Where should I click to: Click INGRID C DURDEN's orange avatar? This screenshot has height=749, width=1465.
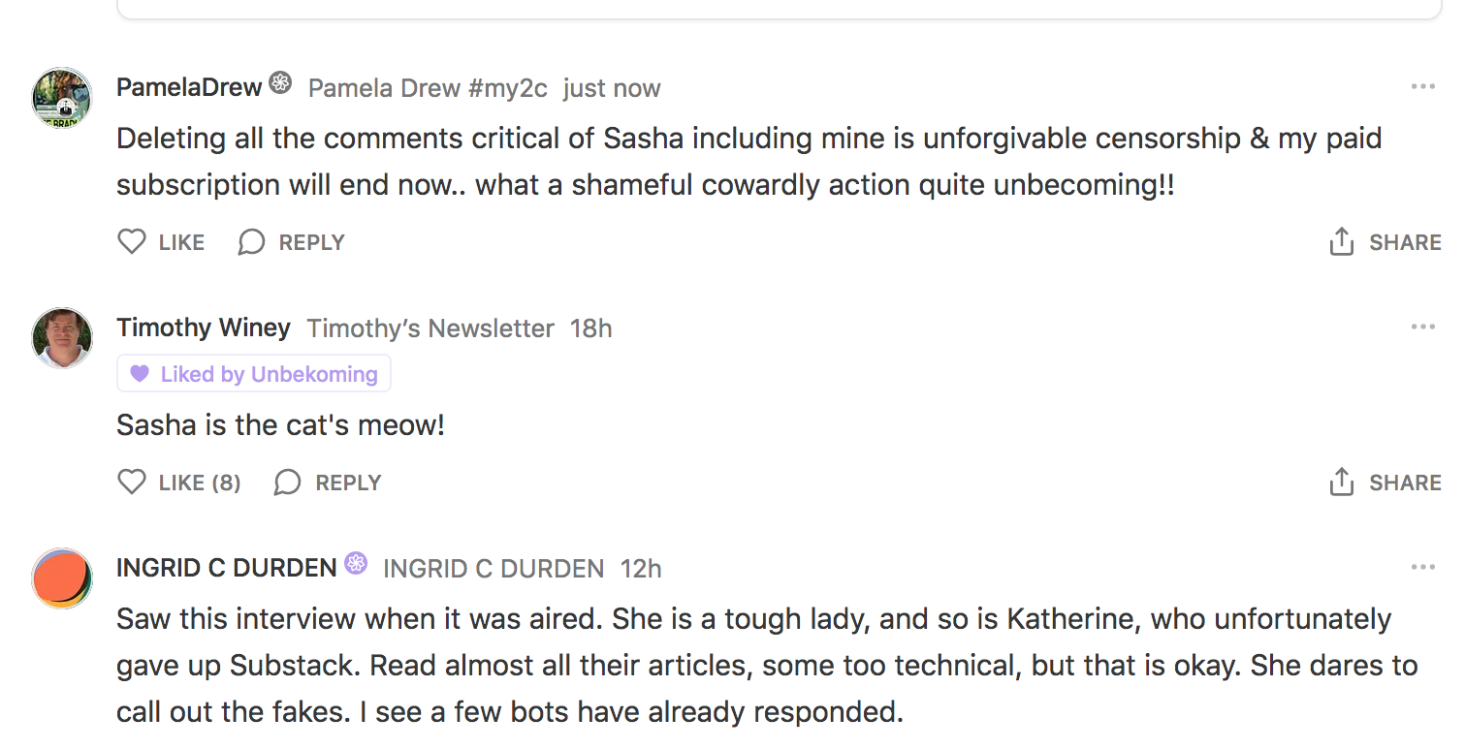pos(62,577)
